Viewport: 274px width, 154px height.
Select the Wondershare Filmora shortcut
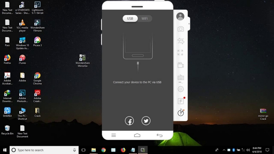coord(37,25)
